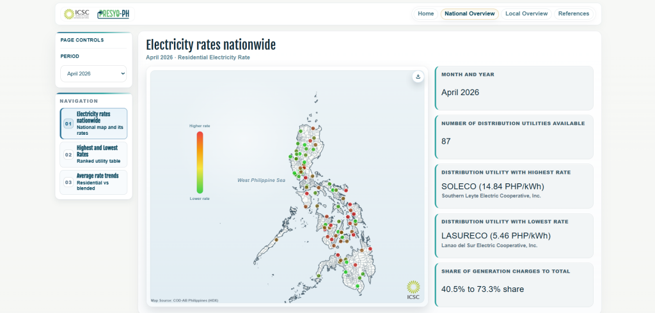Download the national map image
The image size is (655, 313).
(418, 77)
